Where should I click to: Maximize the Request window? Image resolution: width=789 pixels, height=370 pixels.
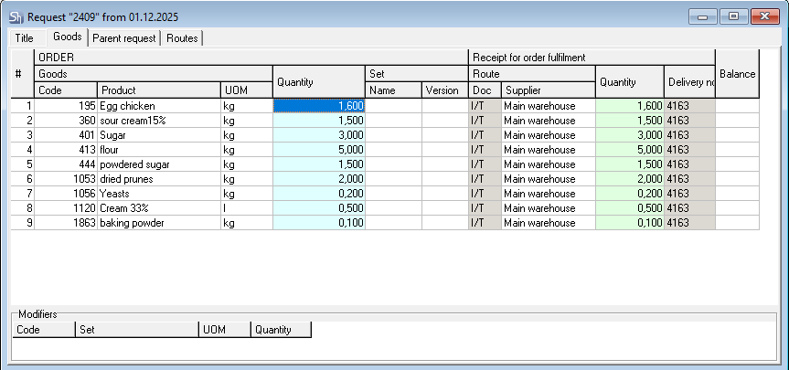coord(733,16)
